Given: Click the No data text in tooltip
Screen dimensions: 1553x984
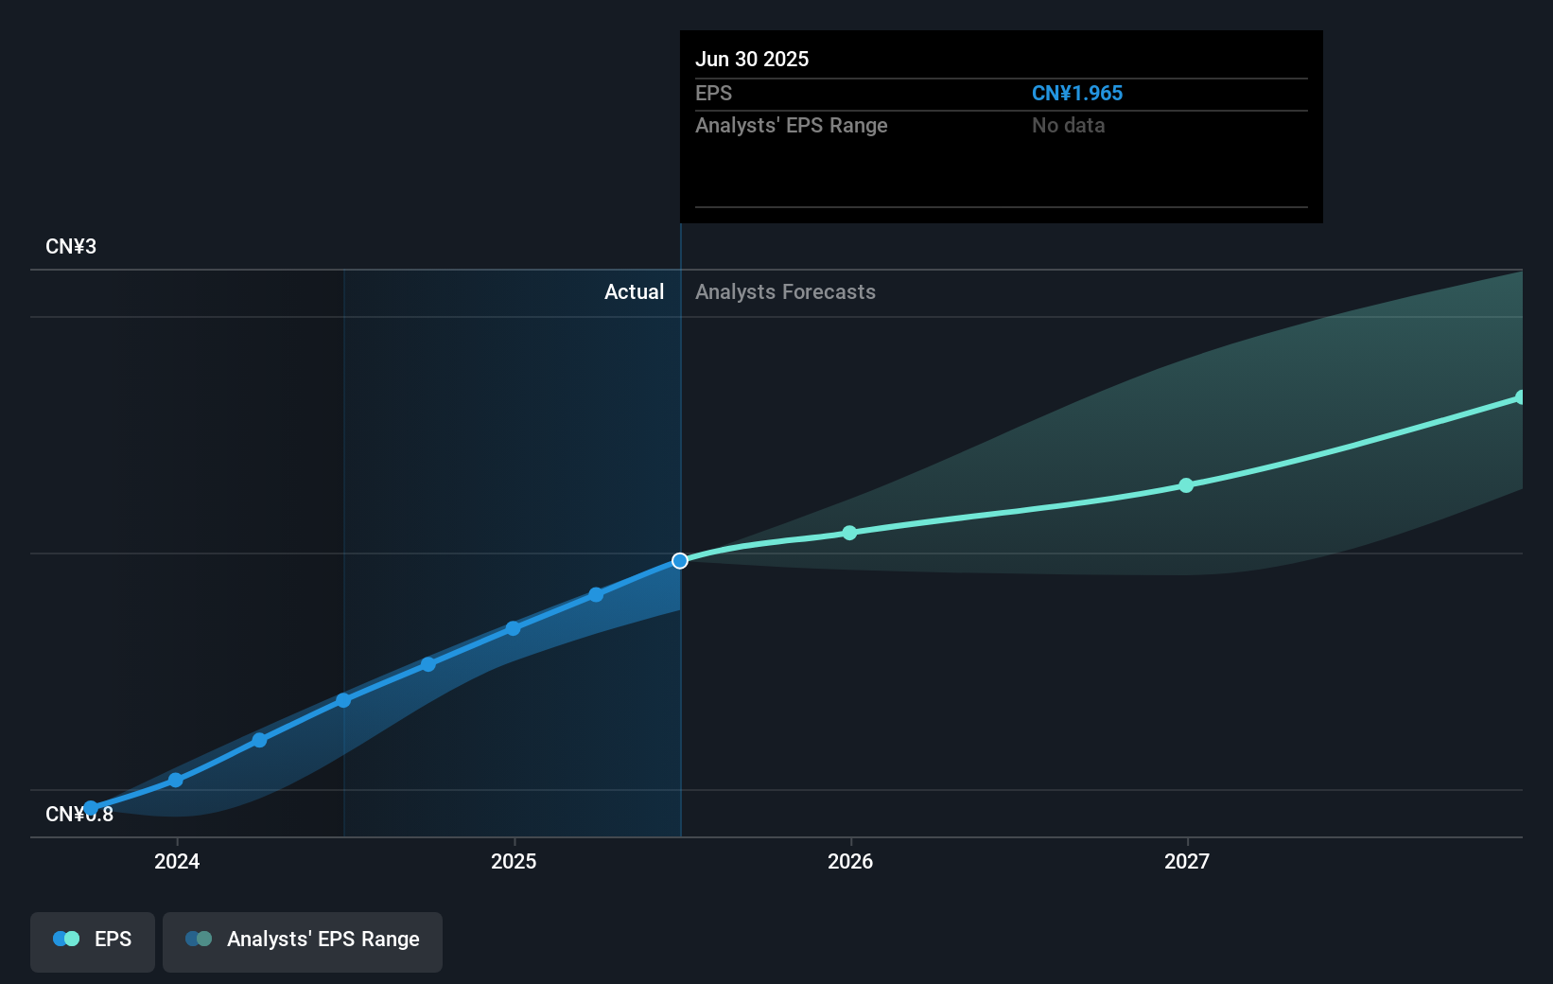Looking at the screenshot, I should [x=1068, y=125].
